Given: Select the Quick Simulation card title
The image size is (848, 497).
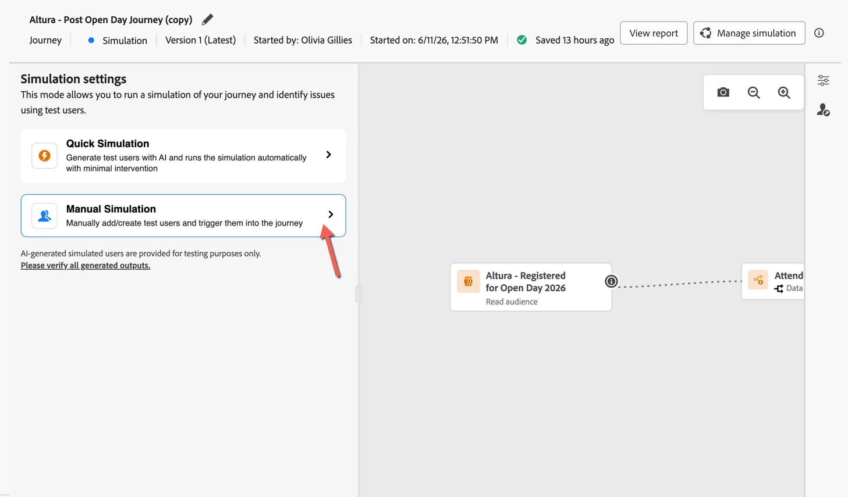Looking at the screenshot, I should click(108, 144).
